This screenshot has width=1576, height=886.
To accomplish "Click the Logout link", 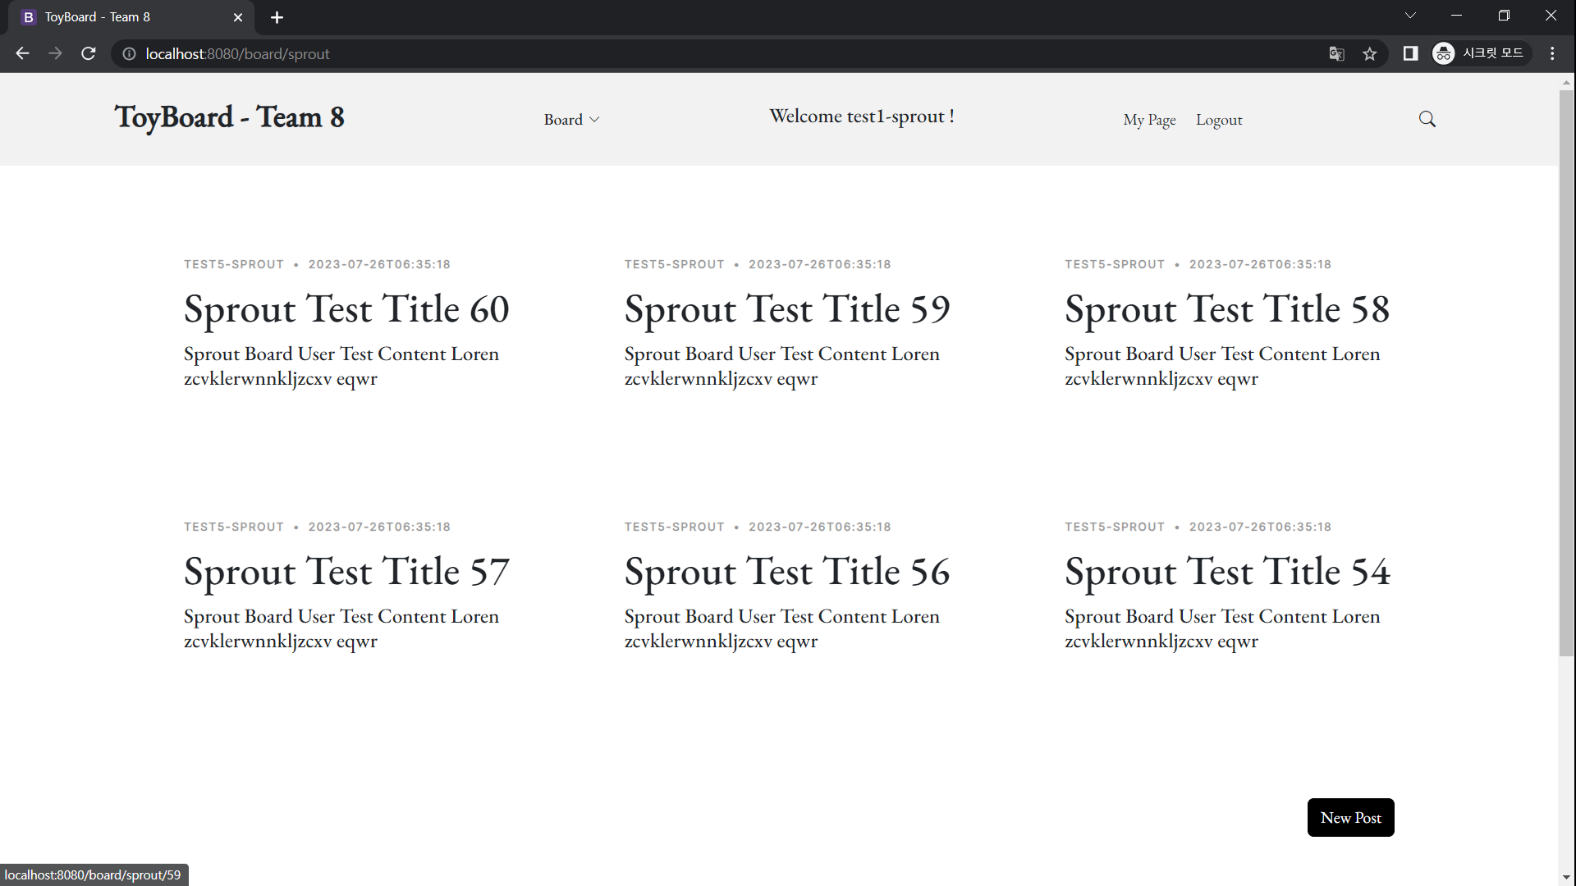I will click(x=1218, y=120).
